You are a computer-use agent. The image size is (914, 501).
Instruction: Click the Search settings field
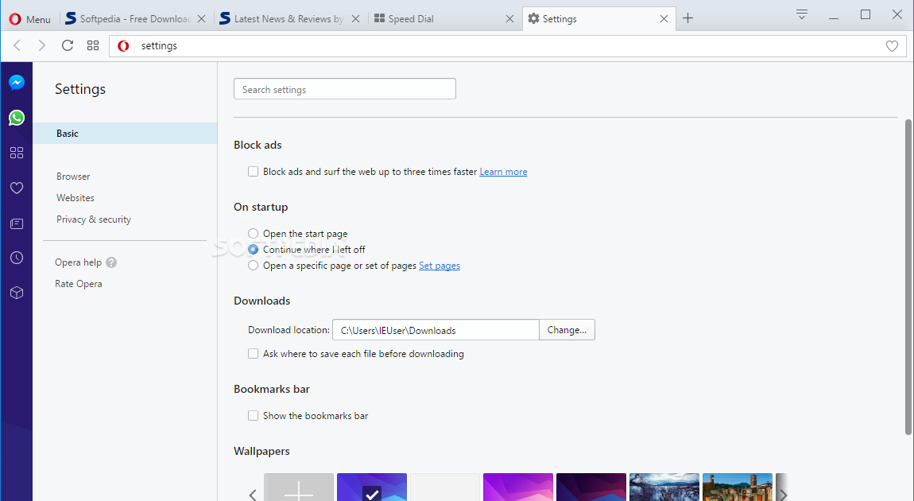pyautogui.click(x=344, y=88)
